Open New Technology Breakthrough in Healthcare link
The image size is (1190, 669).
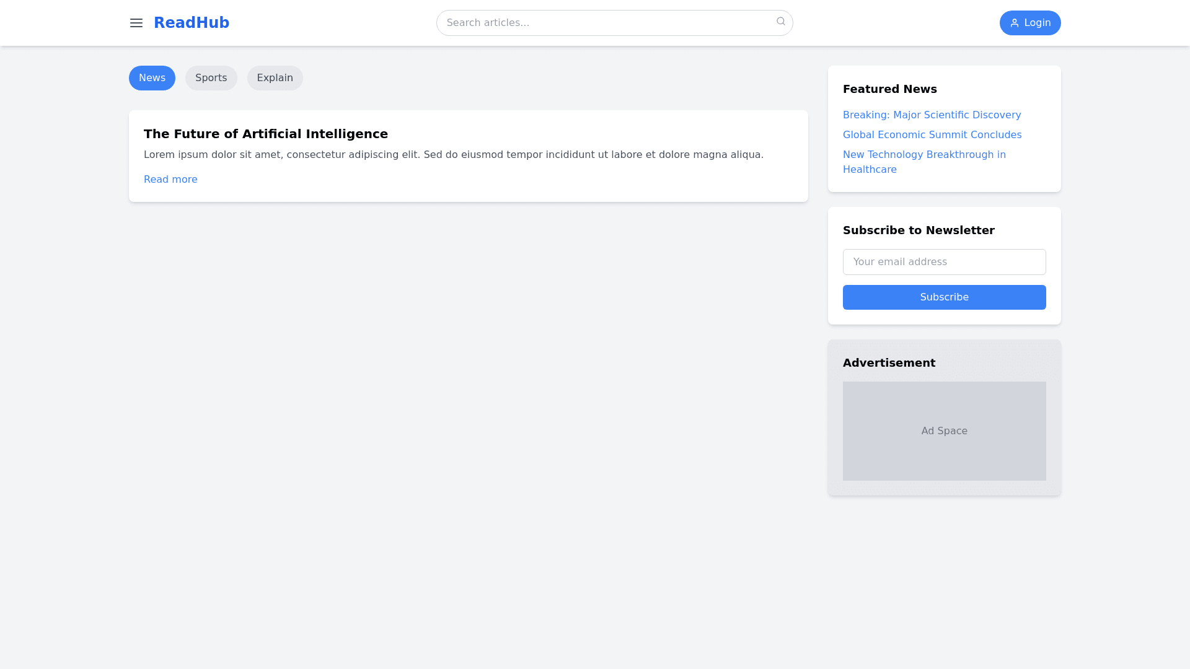coord(924,162)
